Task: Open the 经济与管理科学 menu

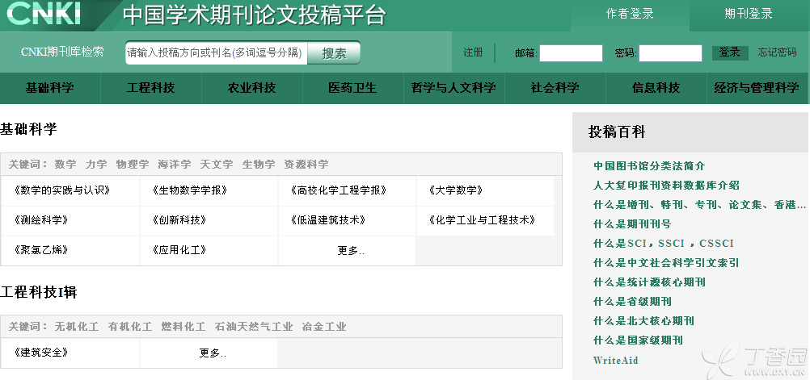Action: [x=757, y=88]
